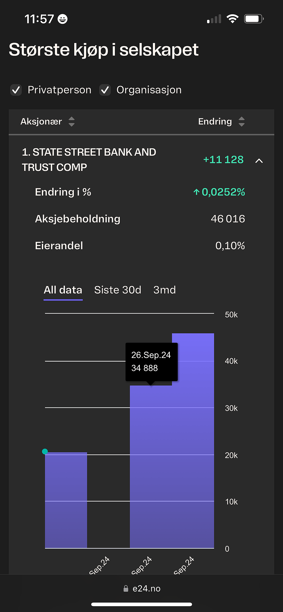The image size is (283, 612).
Task: Uncheck the Privatperson checkbox
Action: pos(16,90)
